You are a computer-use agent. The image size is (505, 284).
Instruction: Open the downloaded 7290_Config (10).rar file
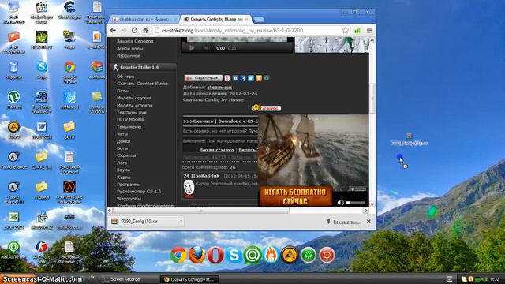143,222
